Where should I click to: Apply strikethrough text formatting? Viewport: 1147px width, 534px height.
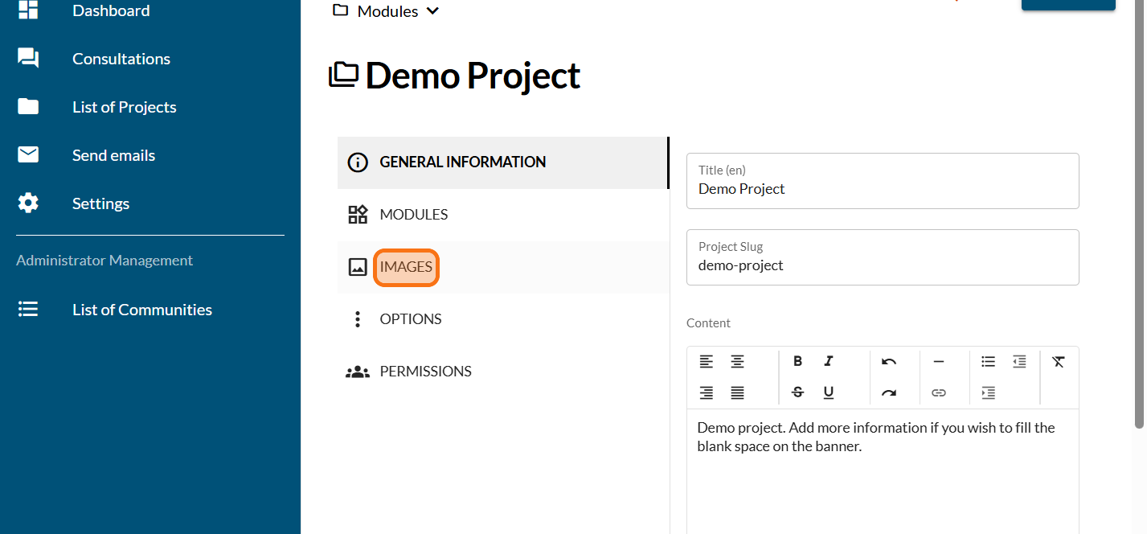(x=797, y=392)
